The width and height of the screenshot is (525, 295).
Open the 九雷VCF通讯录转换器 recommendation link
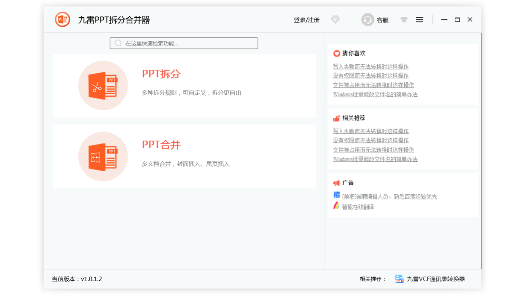[436, 279]
